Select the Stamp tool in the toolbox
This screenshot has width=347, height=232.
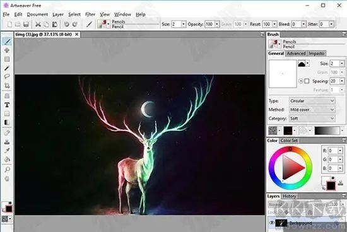point(7,142)
